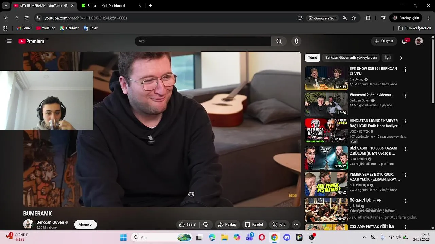435x244 pixels.
Task: Expand the next filter chips arrow
Action: click(401, 58)
